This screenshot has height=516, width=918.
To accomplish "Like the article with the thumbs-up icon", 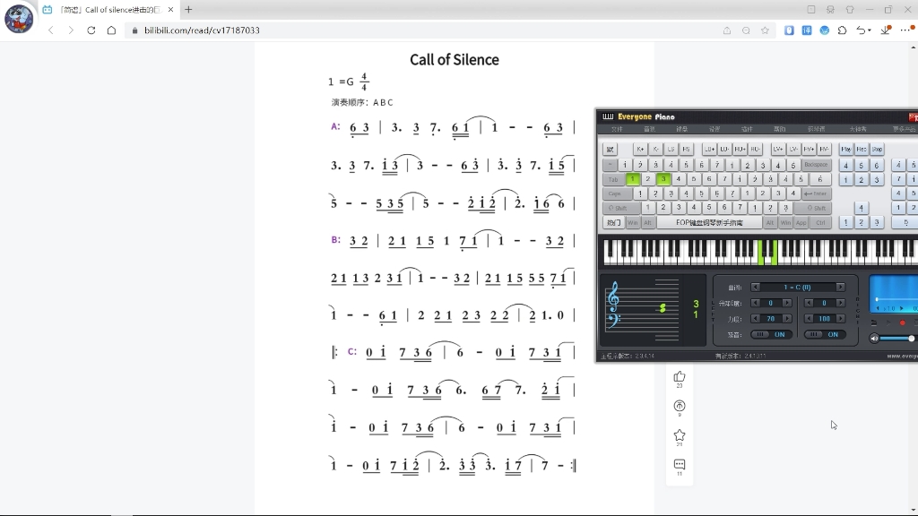I will pyautogui.click(x=680, y=376).
